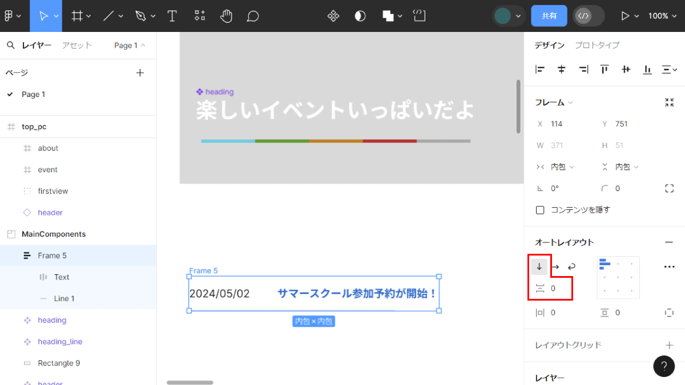
Task: Open Frame tools dropdown arrow
Action: [89, 16]
